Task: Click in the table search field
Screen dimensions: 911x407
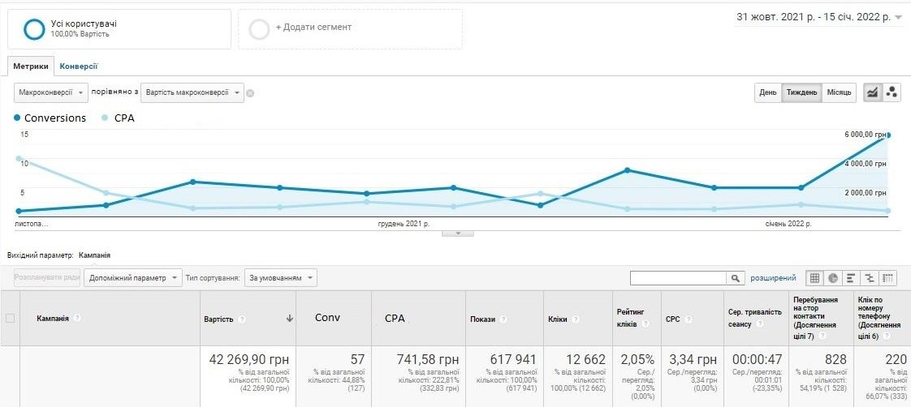Action: point(679,279)
